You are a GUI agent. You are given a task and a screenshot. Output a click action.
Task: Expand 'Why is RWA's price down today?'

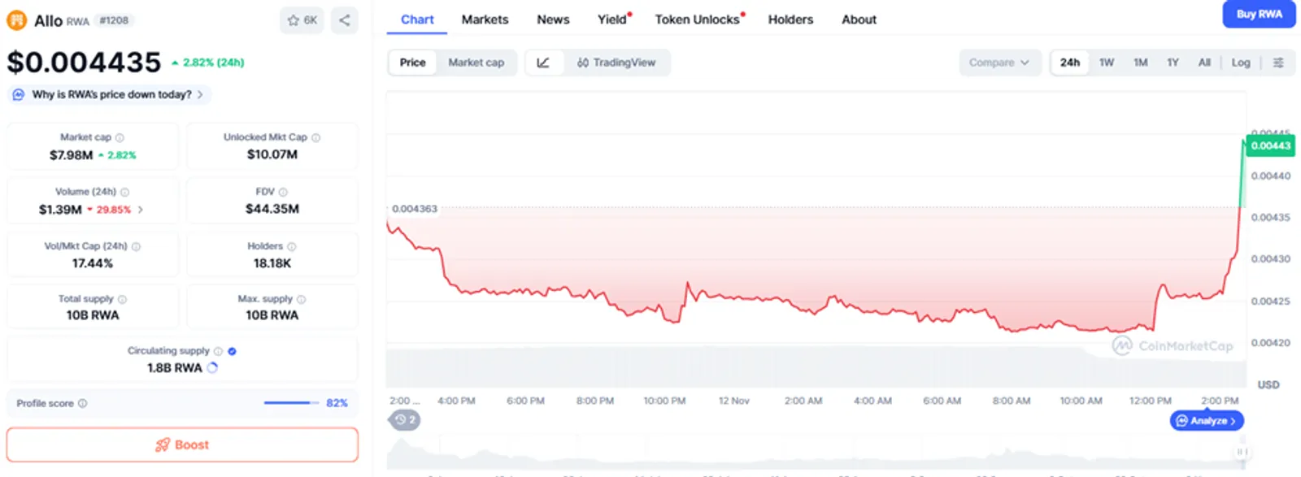pos(111,95)
